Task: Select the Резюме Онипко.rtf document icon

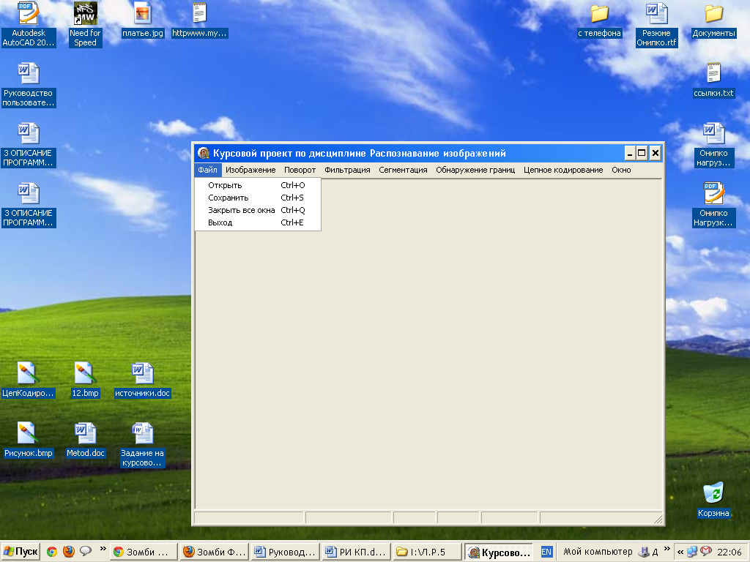Action: (x=656, y=25)
